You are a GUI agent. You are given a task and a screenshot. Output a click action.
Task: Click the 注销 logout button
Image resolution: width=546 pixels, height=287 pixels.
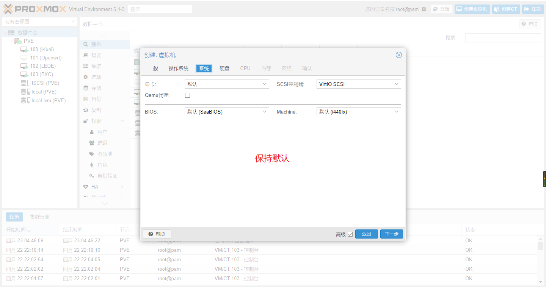coord(533,9)
